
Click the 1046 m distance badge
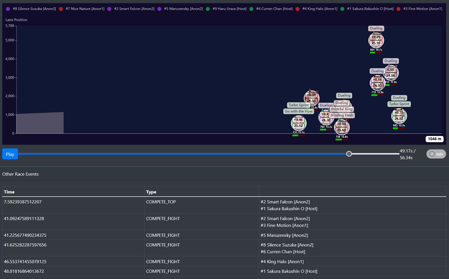pos(435,139)
